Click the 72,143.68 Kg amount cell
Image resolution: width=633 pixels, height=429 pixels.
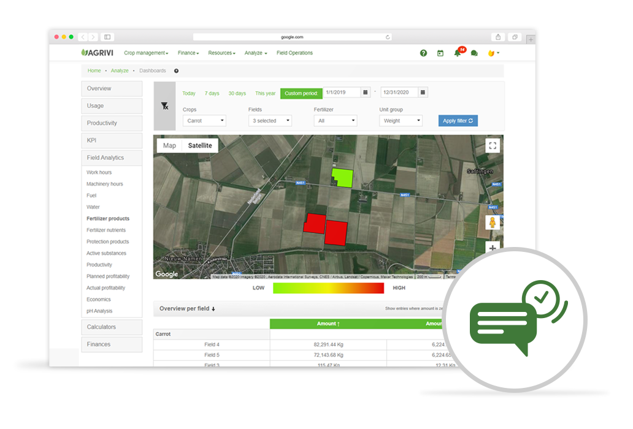click(x=328, y=355)
